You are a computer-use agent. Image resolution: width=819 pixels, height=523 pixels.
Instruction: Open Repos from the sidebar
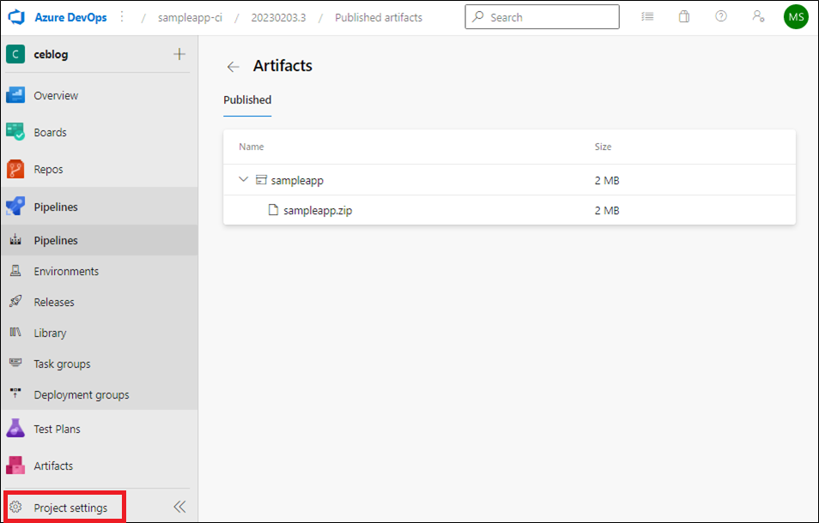(100, 170)
